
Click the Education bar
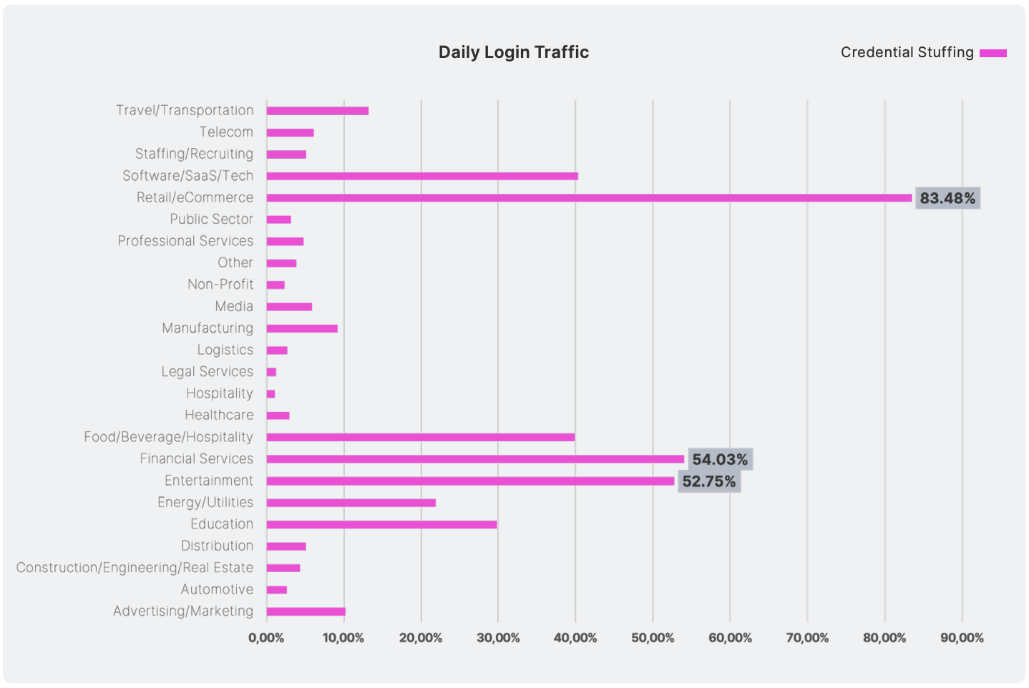coord(381,524)
